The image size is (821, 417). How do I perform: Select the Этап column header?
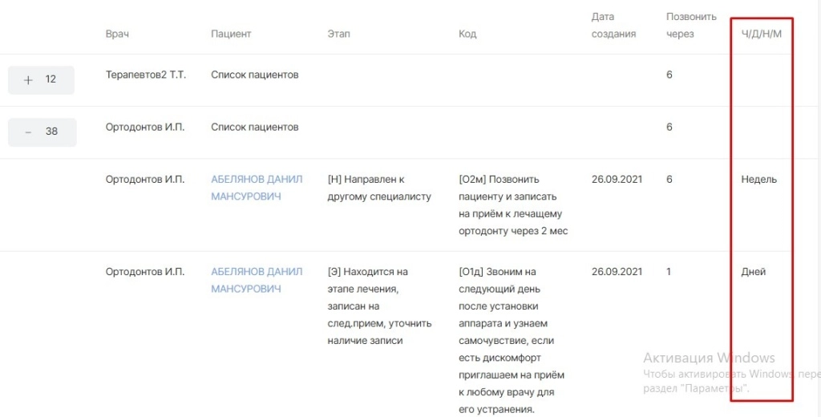tap(338, 34)
